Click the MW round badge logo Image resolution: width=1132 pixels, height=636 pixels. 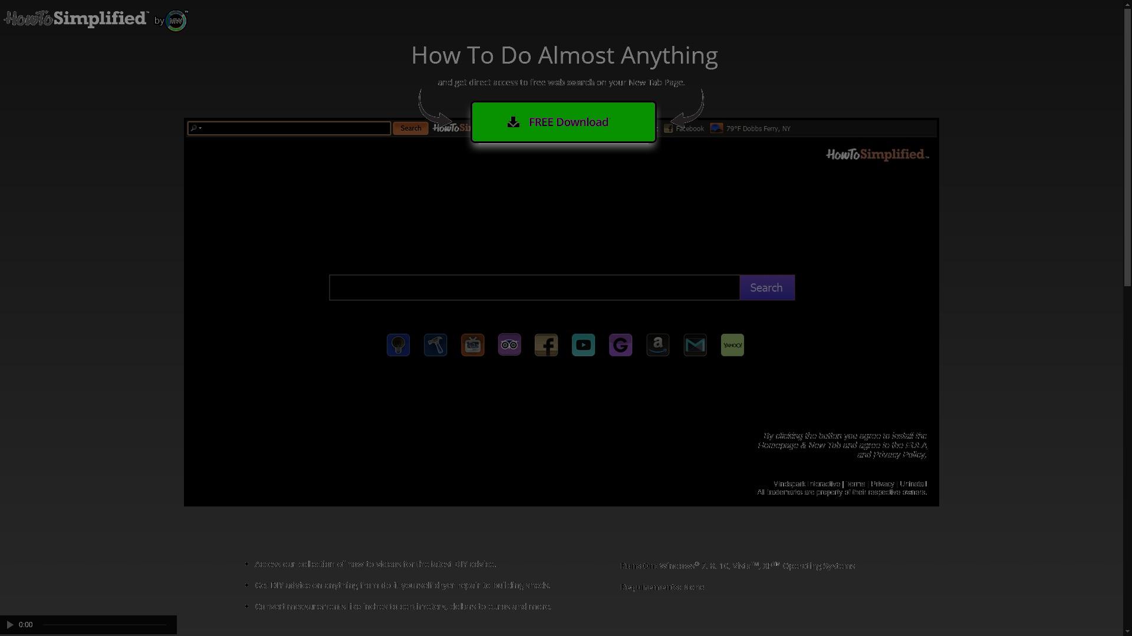(176, 21)
